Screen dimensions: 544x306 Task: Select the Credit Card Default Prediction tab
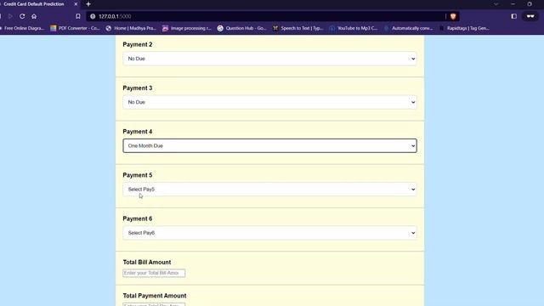[34, 4]
